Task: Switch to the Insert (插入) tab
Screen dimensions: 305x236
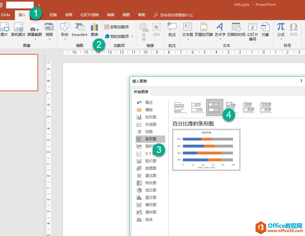Action: tap(22, 15)
